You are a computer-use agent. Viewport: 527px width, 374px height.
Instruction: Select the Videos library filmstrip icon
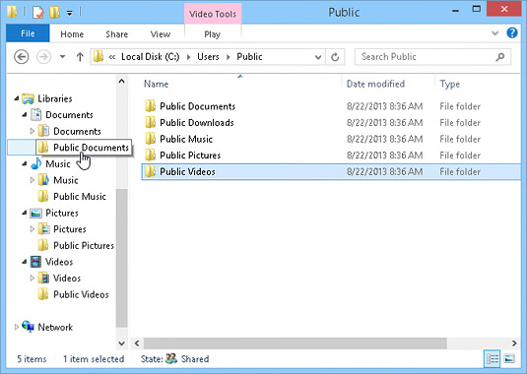(36, 262)
